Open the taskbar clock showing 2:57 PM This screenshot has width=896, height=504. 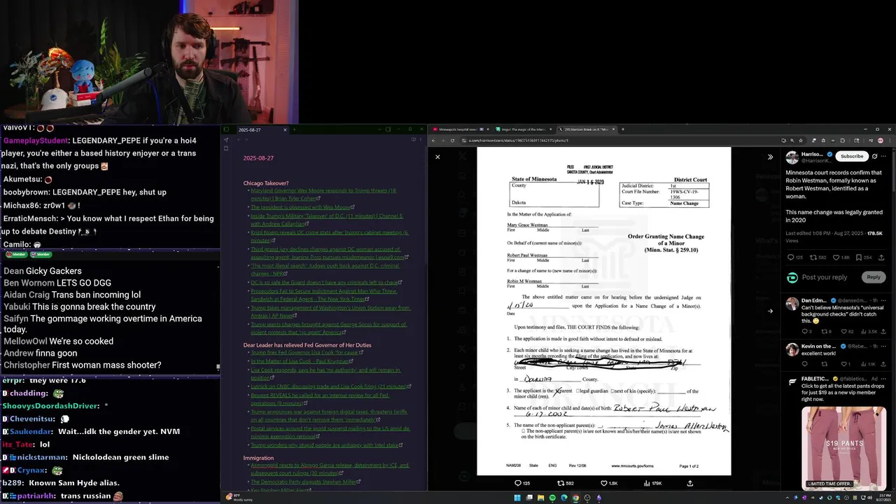pyautogui.click(x=882, y=498)
